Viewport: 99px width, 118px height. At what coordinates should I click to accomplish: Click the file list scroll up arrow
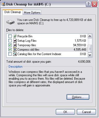(90, 36)
